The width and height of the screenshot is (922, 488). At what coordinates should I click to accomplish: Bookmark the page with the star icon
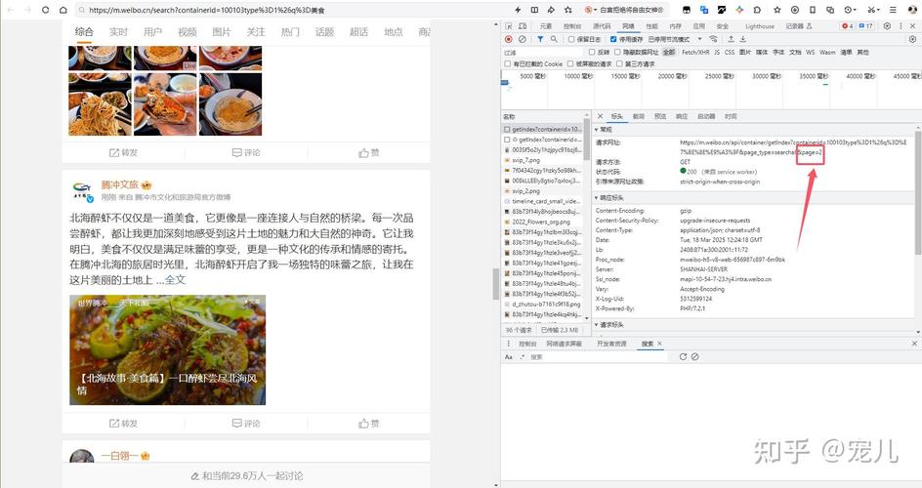[568, 10]
